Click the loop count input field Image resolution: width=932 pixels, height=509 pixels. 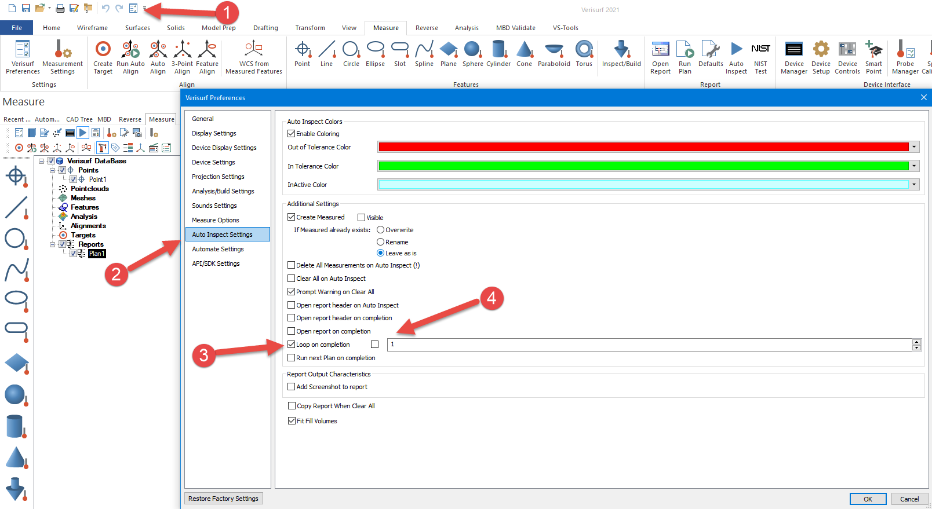(650, 345)
